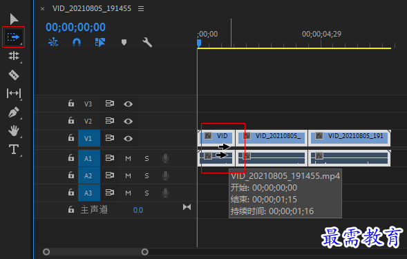The image size is (407, 259).
Task: Mute track A3
Action: coord(129,193)
